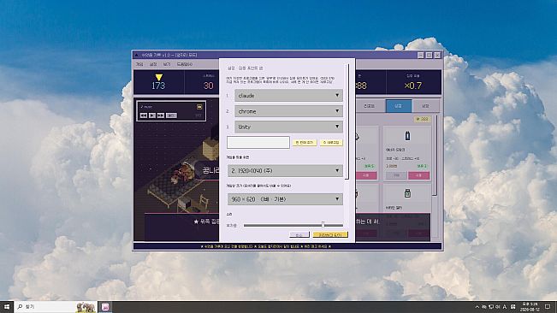The image size is (557, 313).
Task: Open the 도움말 menu
Action: tap(184, 64)
